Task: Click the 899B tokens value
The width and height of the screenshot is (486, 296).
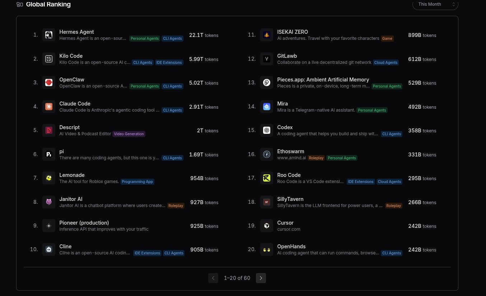Action: click(422, 35)
